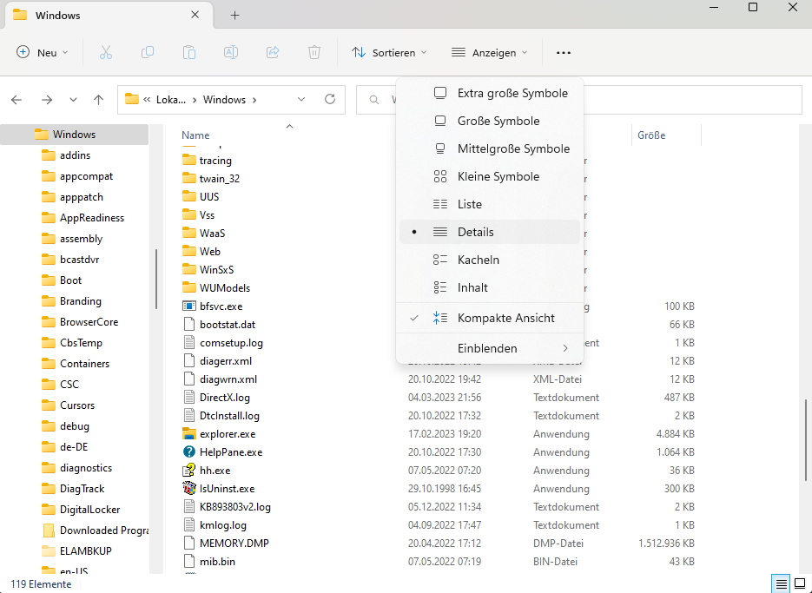
Task: Open the Sortieren dropdown
Action: 389,52
